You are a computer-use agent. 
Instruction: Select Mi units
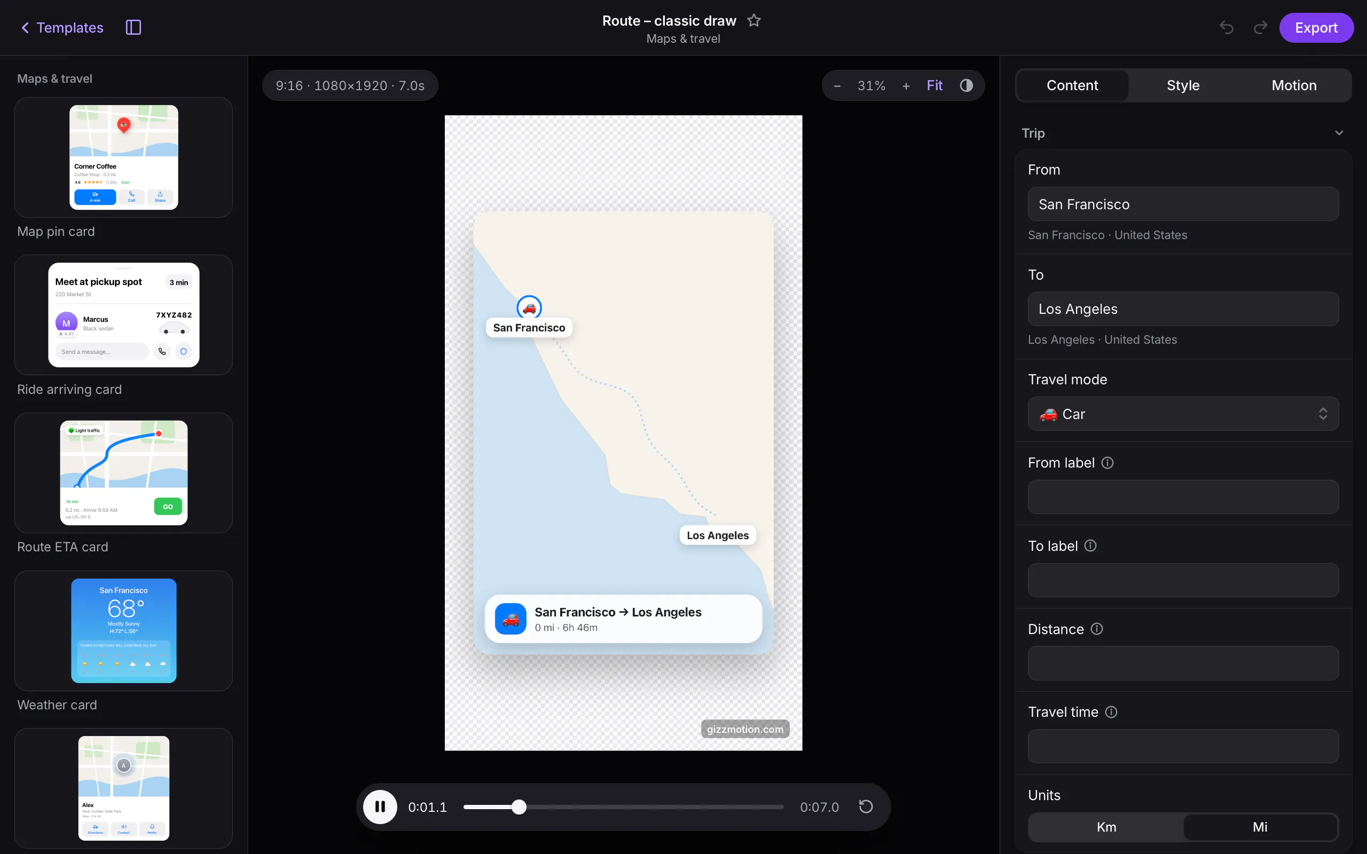click(x=1260, y=827)
